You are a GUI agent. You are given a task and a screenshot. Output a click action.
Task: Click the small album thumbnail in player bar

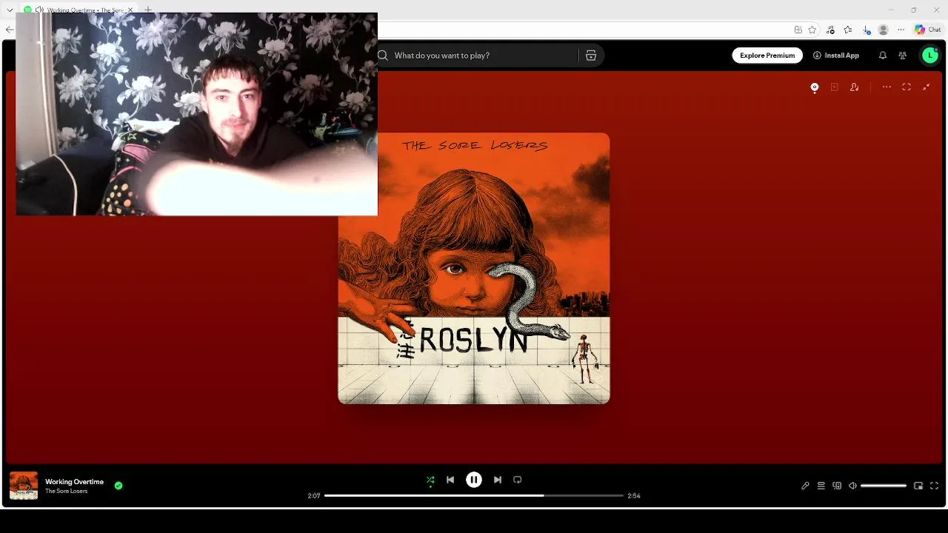[24, 486]
